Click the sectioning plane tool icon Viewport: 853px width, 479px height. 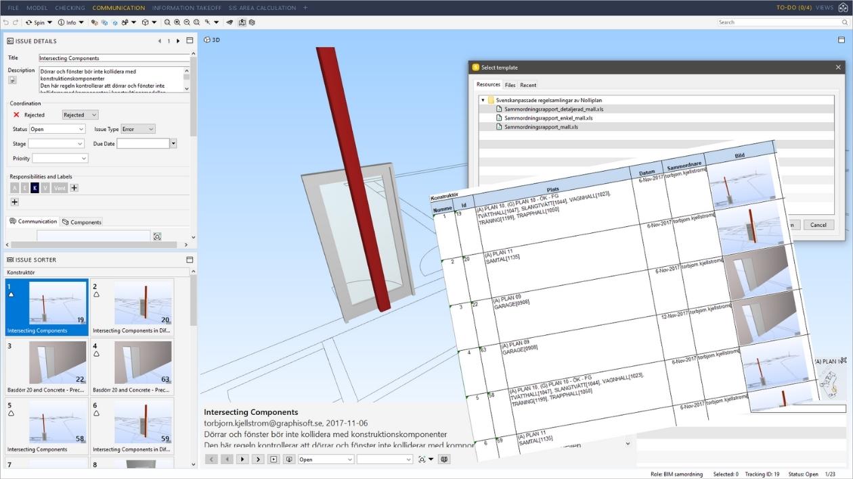point(229,22)
